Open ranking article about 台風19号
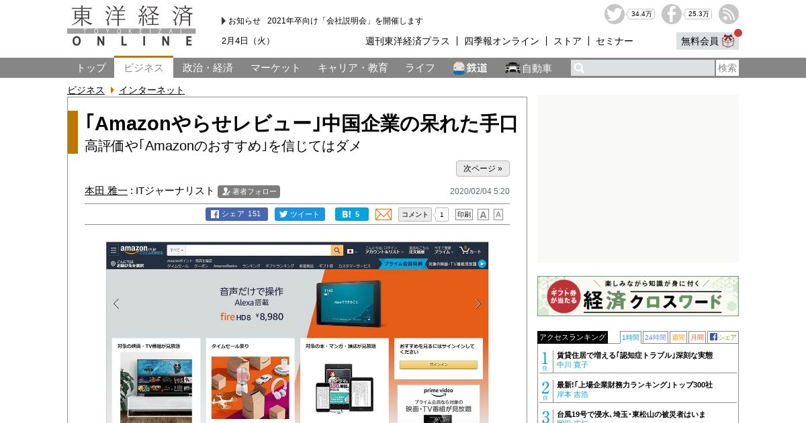The image size is (806, 423). click(x=631, y=414)
